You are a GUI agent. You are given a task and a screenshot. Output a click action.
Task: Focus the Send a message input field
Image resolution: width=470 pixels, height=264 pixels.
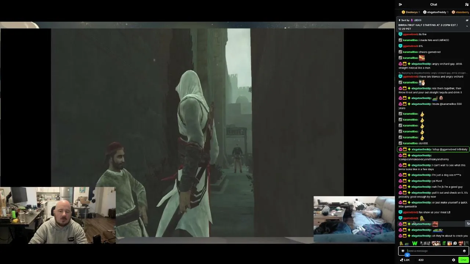[433, 251]
